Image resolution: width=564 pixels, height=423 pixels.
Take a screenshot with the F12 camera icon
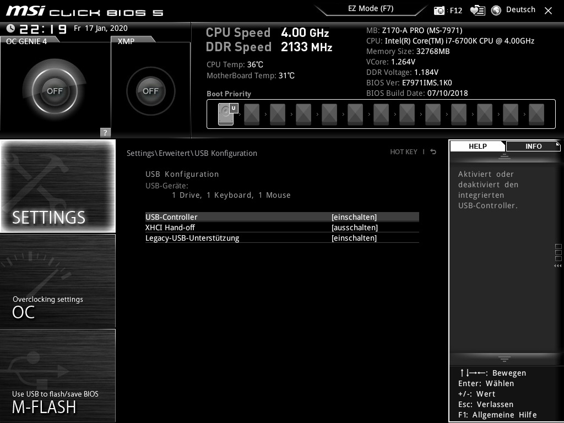(x=439, y=10)
